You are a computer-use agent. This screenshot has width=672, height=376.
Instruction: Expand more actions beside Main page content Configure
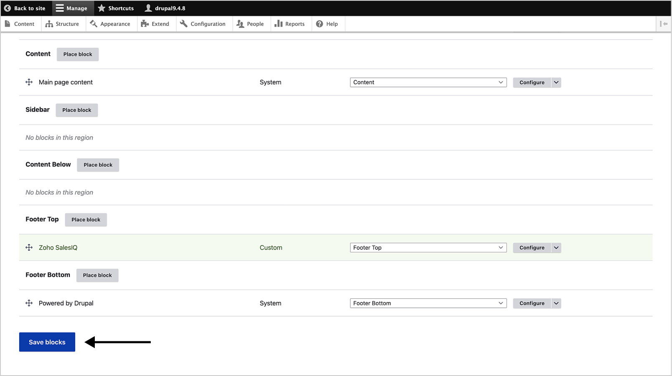(x=556, y=83)
